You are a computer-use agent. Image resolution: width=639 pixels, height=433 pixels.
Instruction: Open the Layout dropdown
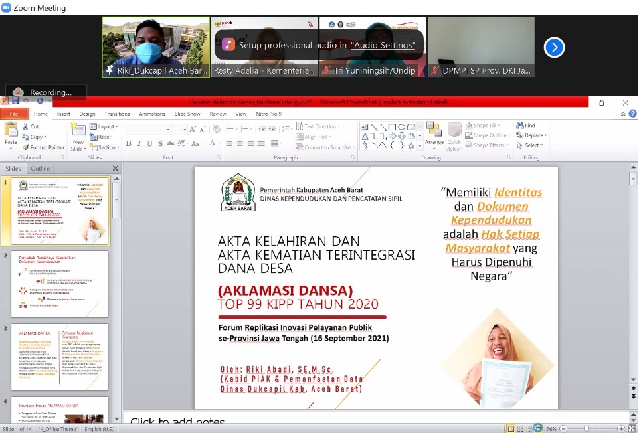point(104,126)
